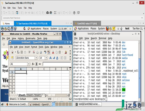This screenshot has height=111, width=145.
Task: Open the Name Box dropdown arrow
Action: coord(29,64)
